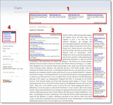Open the Honda Accord Invoices ad link
The width and height of the screenshot is (113, 105).
click(95, 15)
